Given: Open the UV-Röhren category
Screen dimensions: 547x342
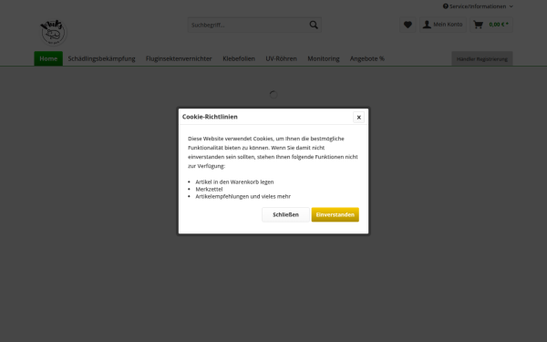Looking at the screenshot, I should click(281, 58).
